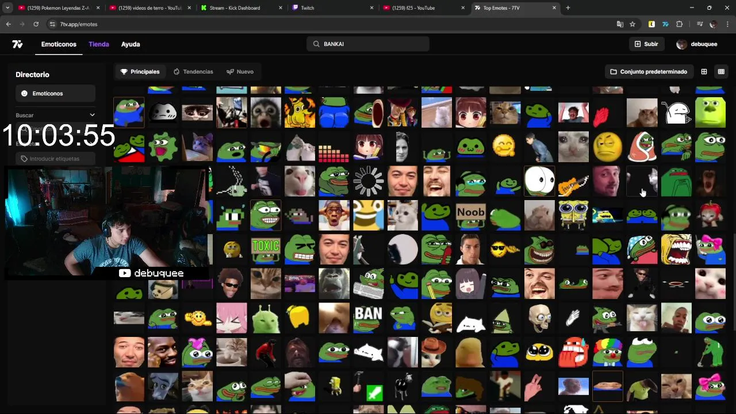Collapse the Buscar section chevron
This screenshot has height=414, width=736.
pyautogui.click(x=92, y=115)
